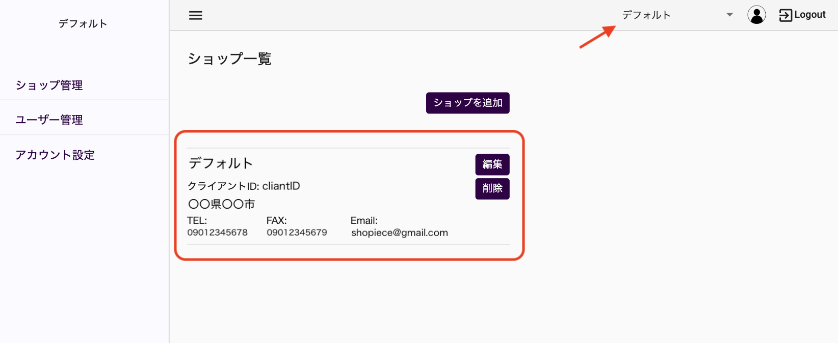The width and height of the screenshot is (838, 343).
Task: Click the FAX: label
Action: coord(277,220)
